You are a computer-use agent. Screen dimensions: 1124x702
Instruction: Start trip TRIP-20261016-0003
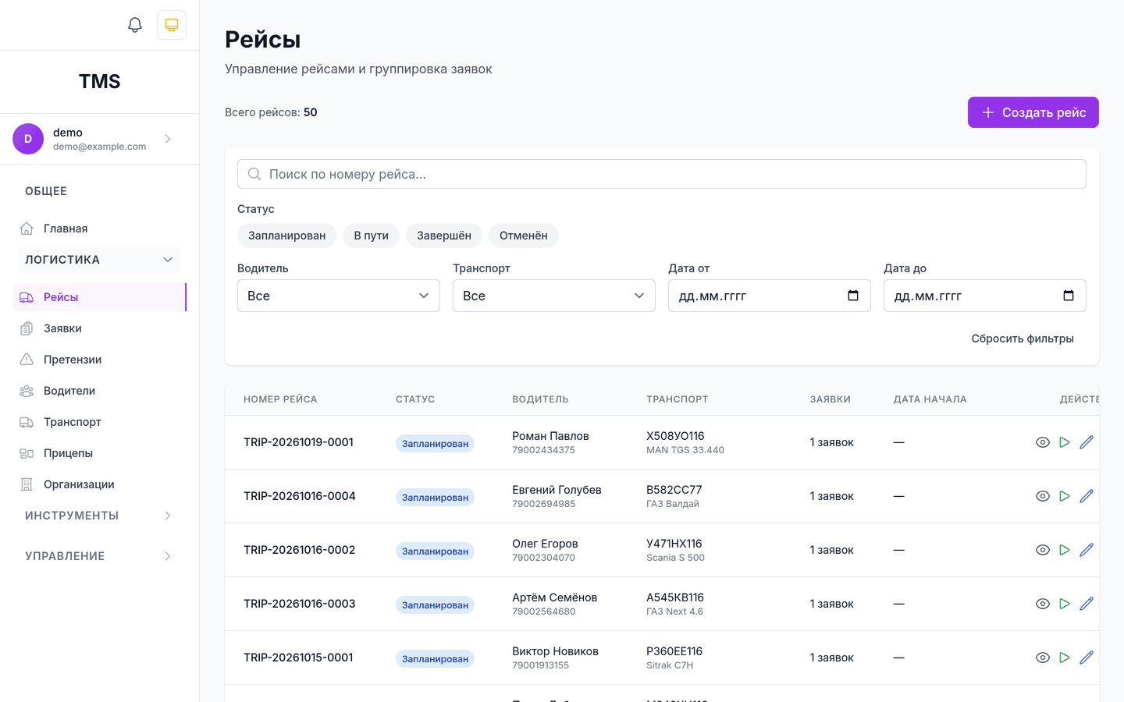pyautogui.click(x=1065, y=604)
